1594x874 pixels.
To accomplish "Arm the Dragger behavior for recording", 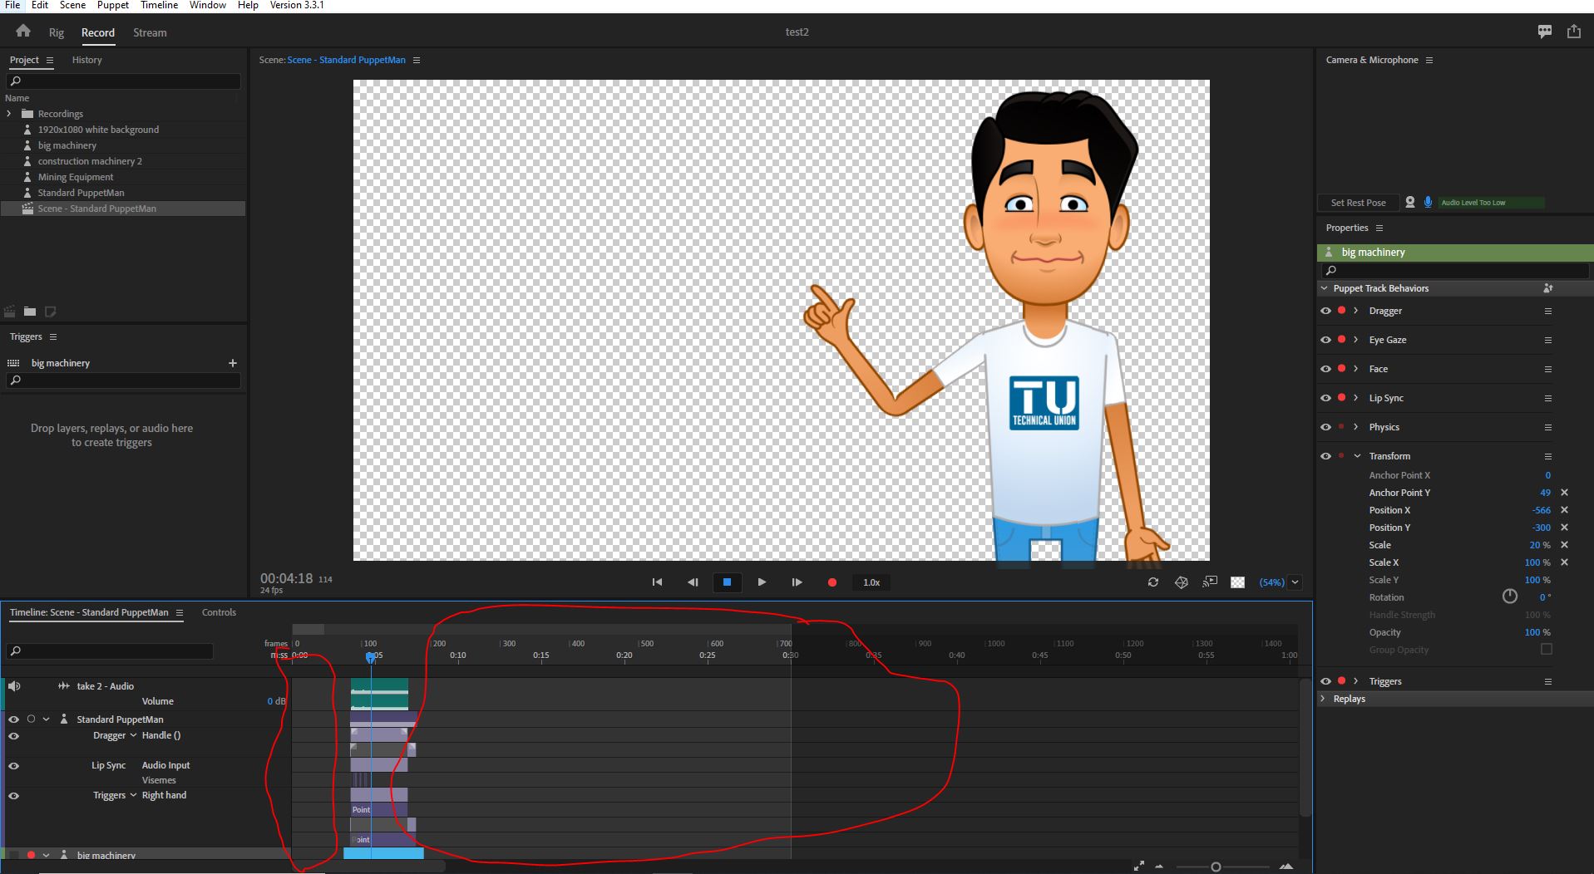I will point(1340,311).
